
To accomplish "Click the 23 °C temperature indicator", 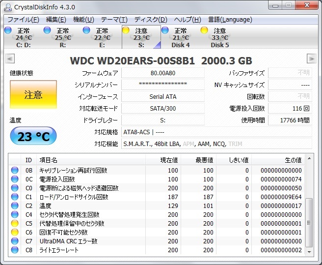I will [x=33, y=136].
